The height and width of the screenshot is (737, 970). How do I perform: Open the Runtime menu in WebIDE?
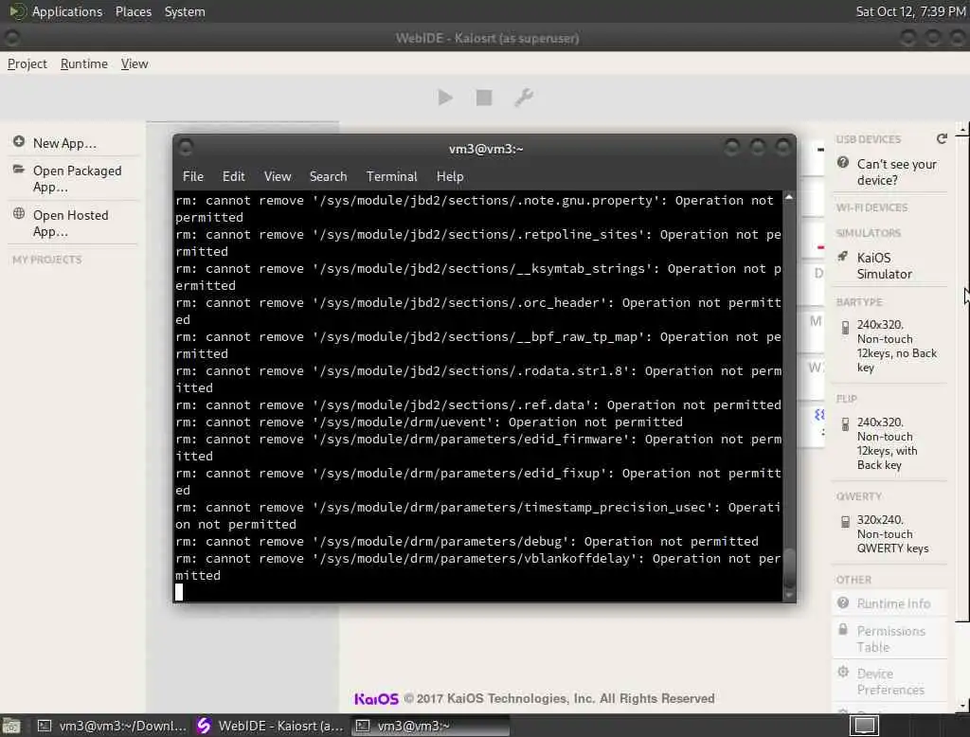pyautogui.click(x=84, y=63)
